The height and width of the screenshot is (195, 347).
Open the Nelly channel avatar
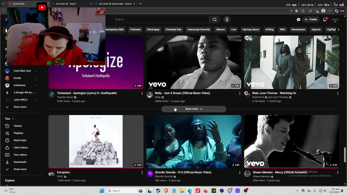150,94
